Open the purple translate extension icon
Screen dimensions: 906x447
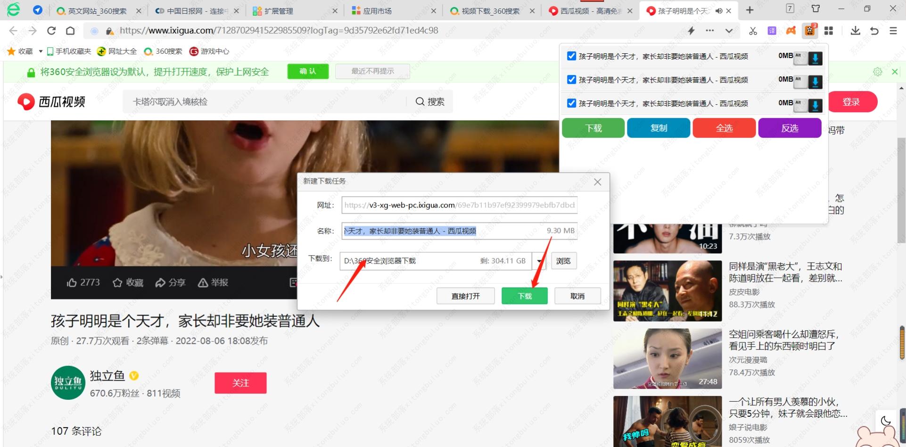772,31
